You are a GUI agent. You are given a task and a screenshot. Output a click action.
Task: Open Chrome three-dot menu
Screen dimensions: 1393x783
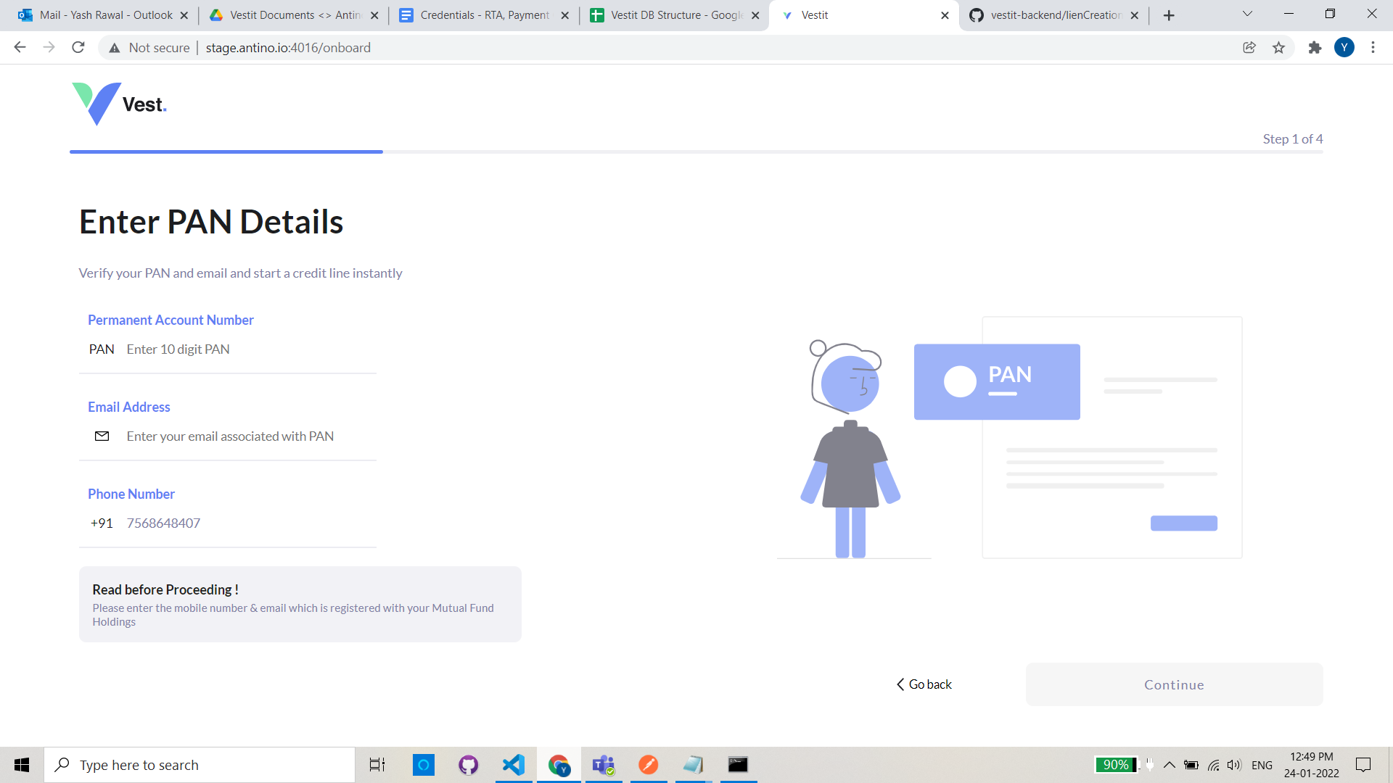click(x=1373, y=47)
